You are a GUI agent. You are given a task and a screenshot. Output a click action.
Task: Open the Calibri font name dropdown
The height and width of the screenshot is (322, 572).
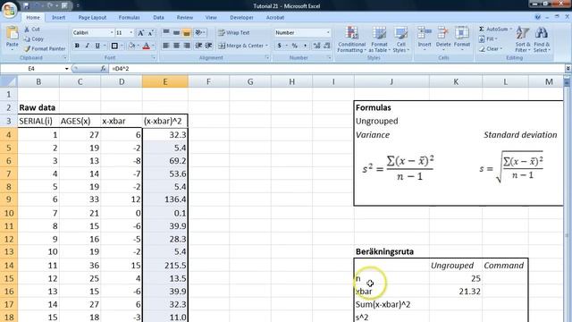click(x=112, y=33)
